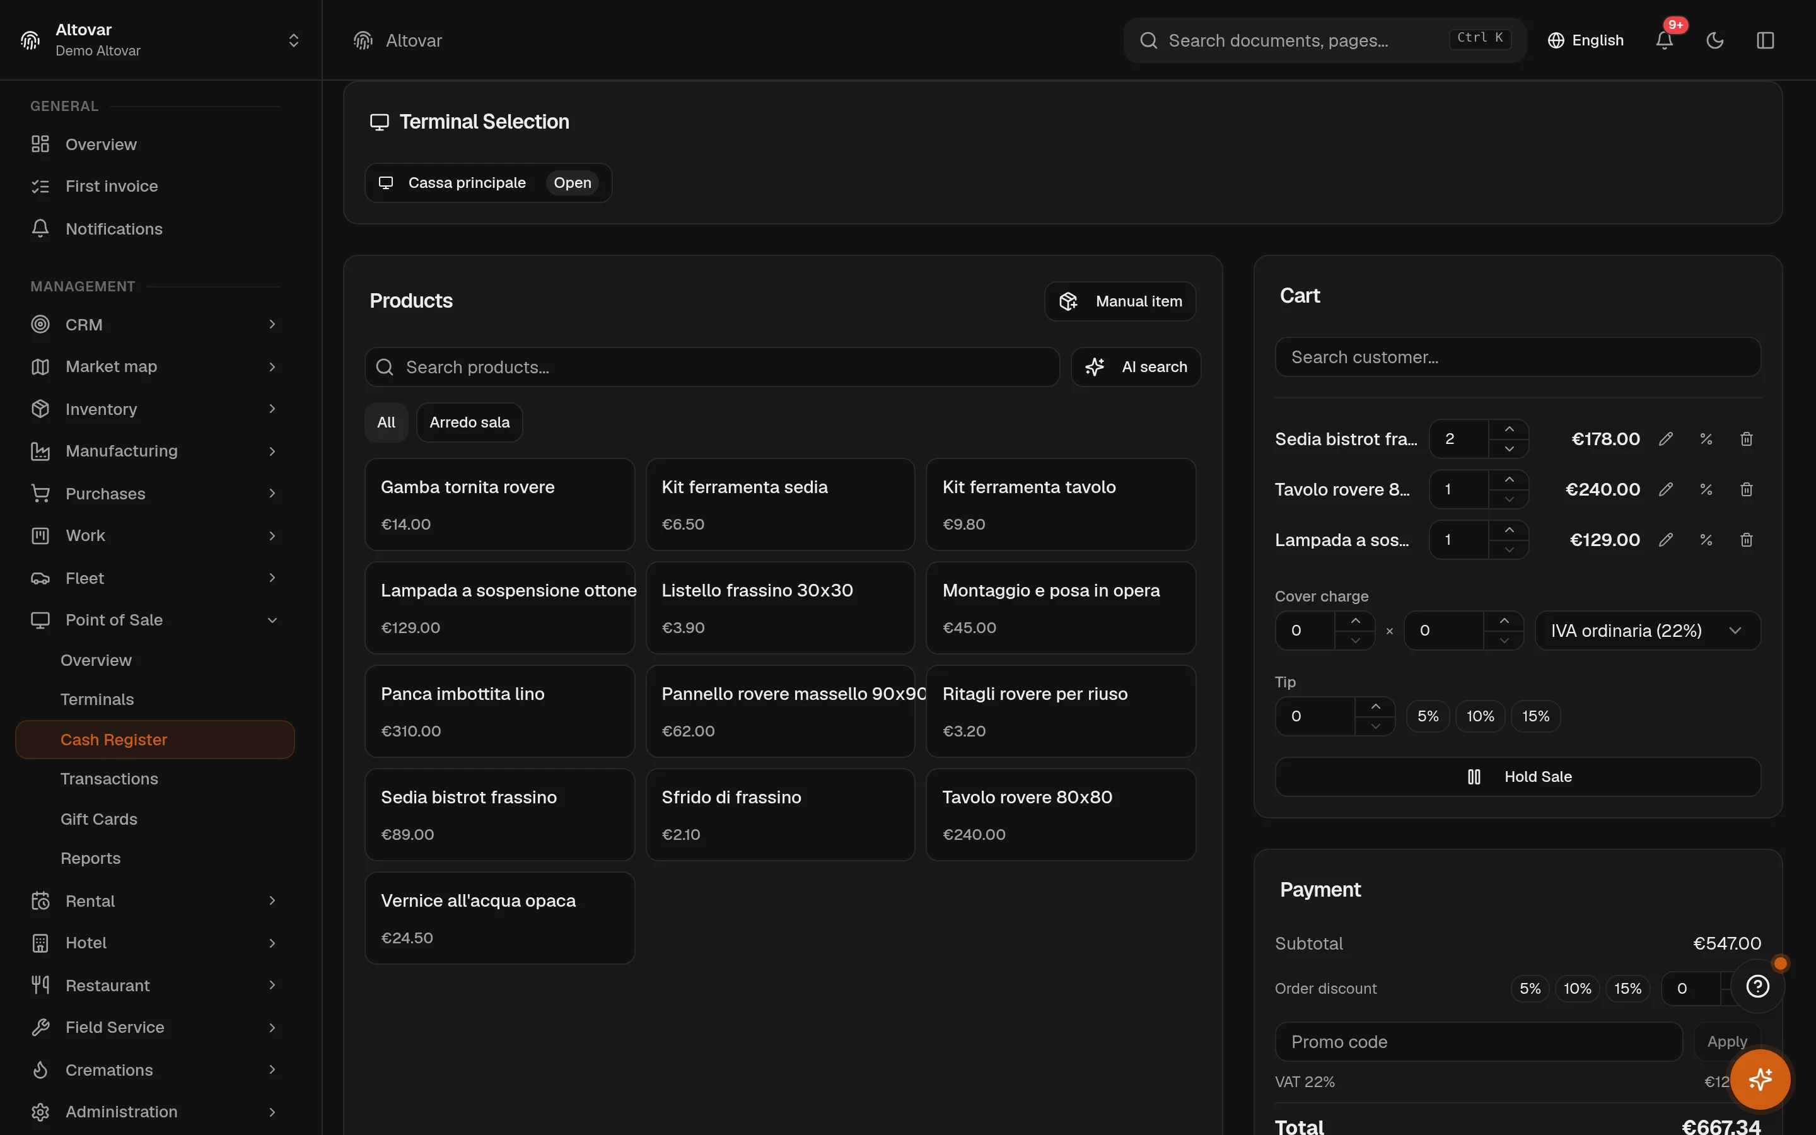Click the Altovar breadcrumb fingerprint icon
The width and height of the screenshot is (1816, 1135).
[x=363, y=40]
